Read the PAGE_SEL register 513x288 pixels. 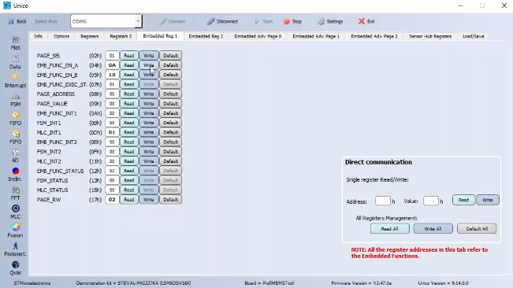129,56
